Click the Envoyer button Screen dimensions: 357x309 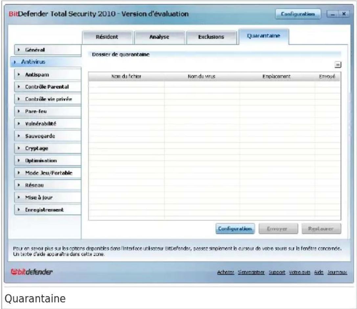click(278, 228)
